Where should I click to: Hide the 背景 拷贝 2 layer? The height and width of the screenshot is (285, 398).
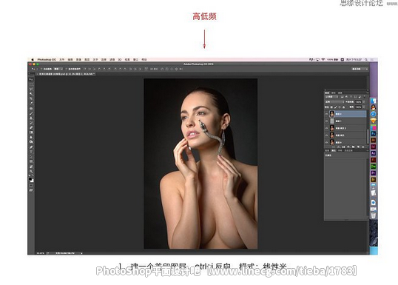(327, 128)
